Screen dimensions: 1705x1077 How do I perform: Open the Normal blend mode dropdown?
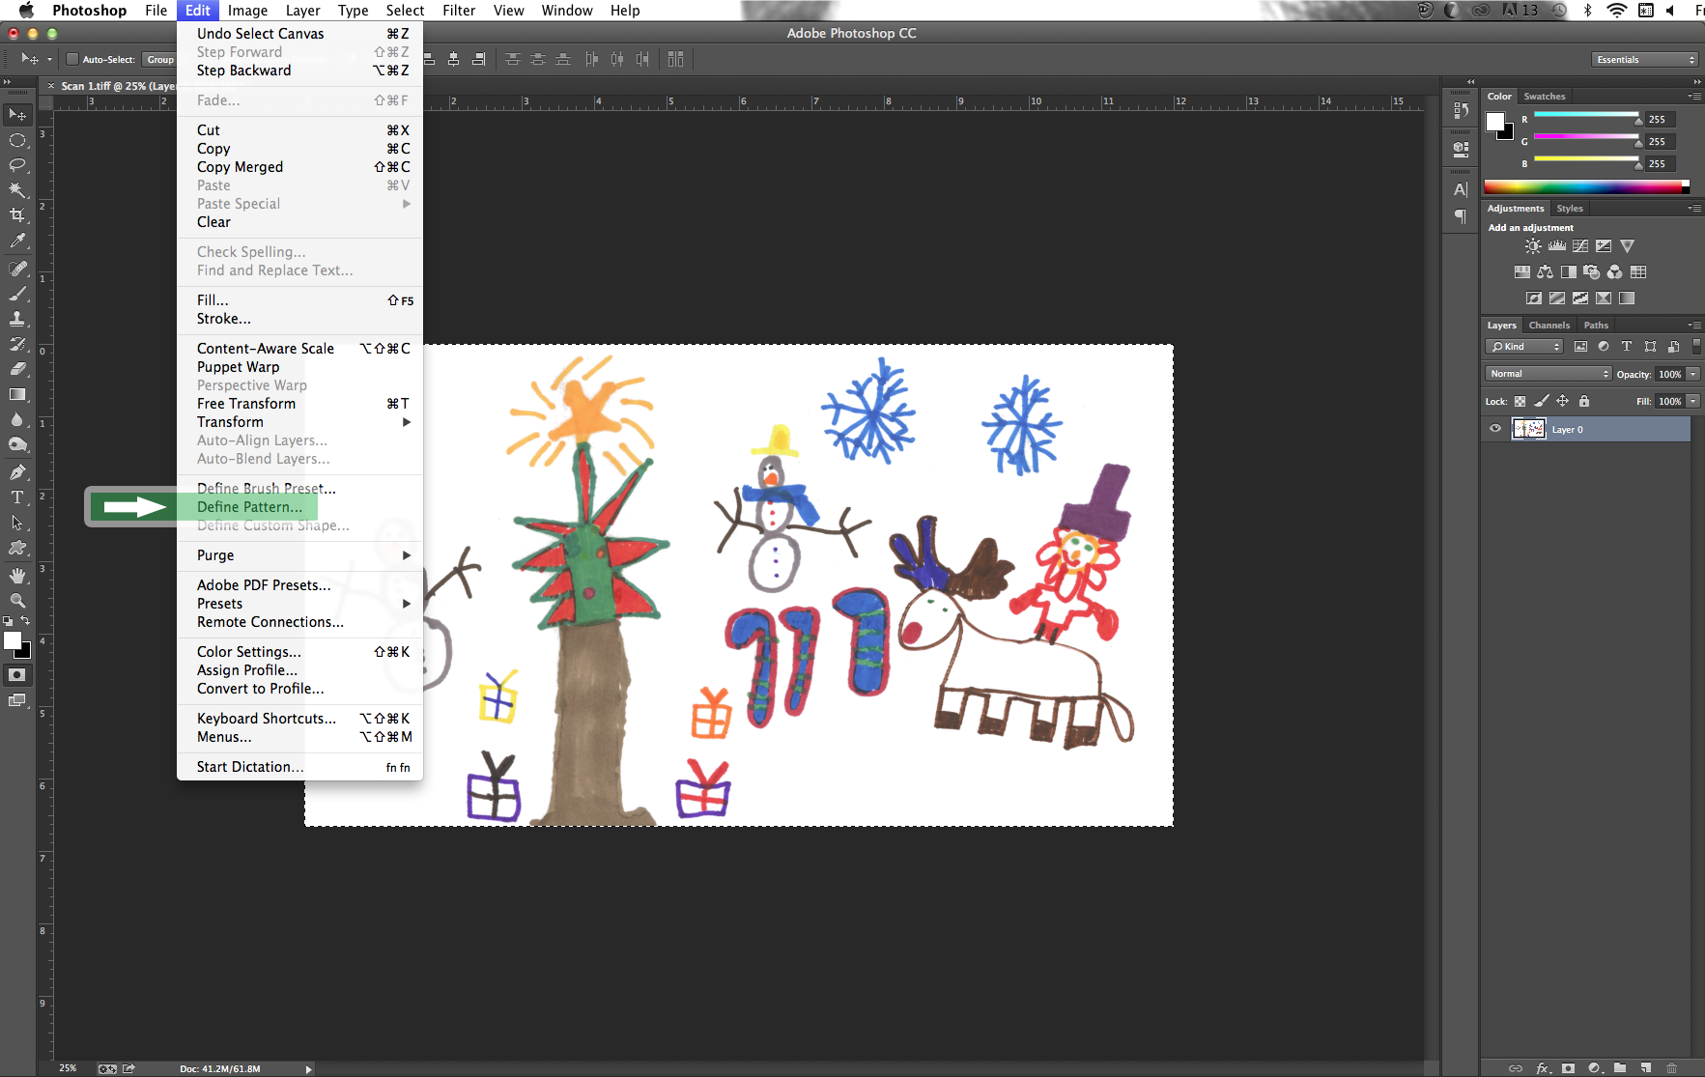click(x=1548, y=374)
